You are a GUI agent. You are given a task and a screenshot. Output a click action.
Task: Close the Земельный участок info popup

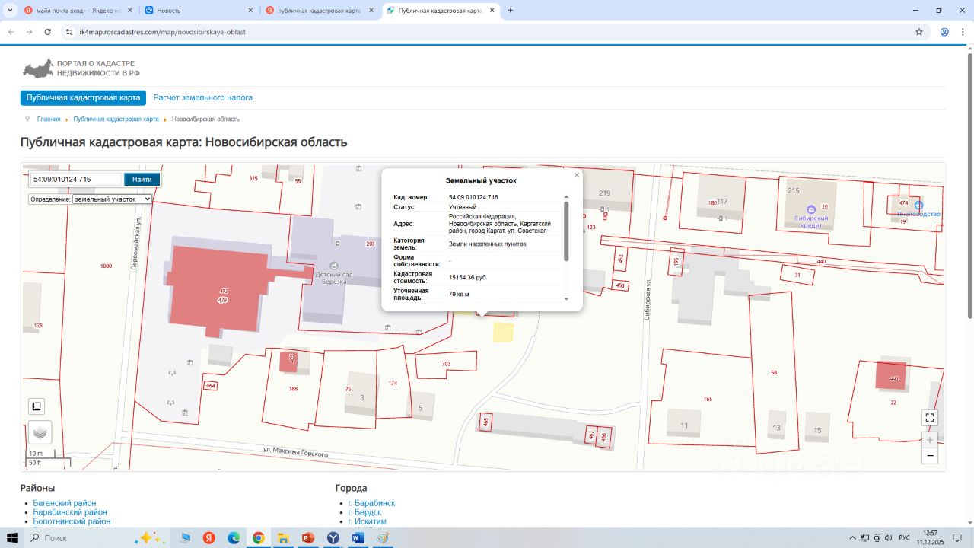coord(577,175)
